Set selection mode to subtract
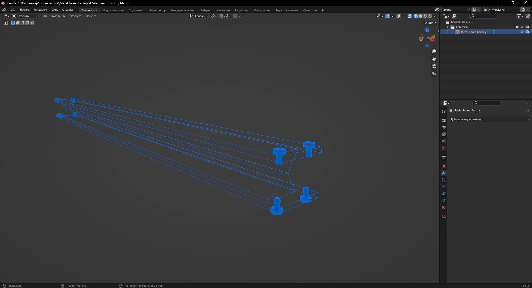 coord(22,23)
